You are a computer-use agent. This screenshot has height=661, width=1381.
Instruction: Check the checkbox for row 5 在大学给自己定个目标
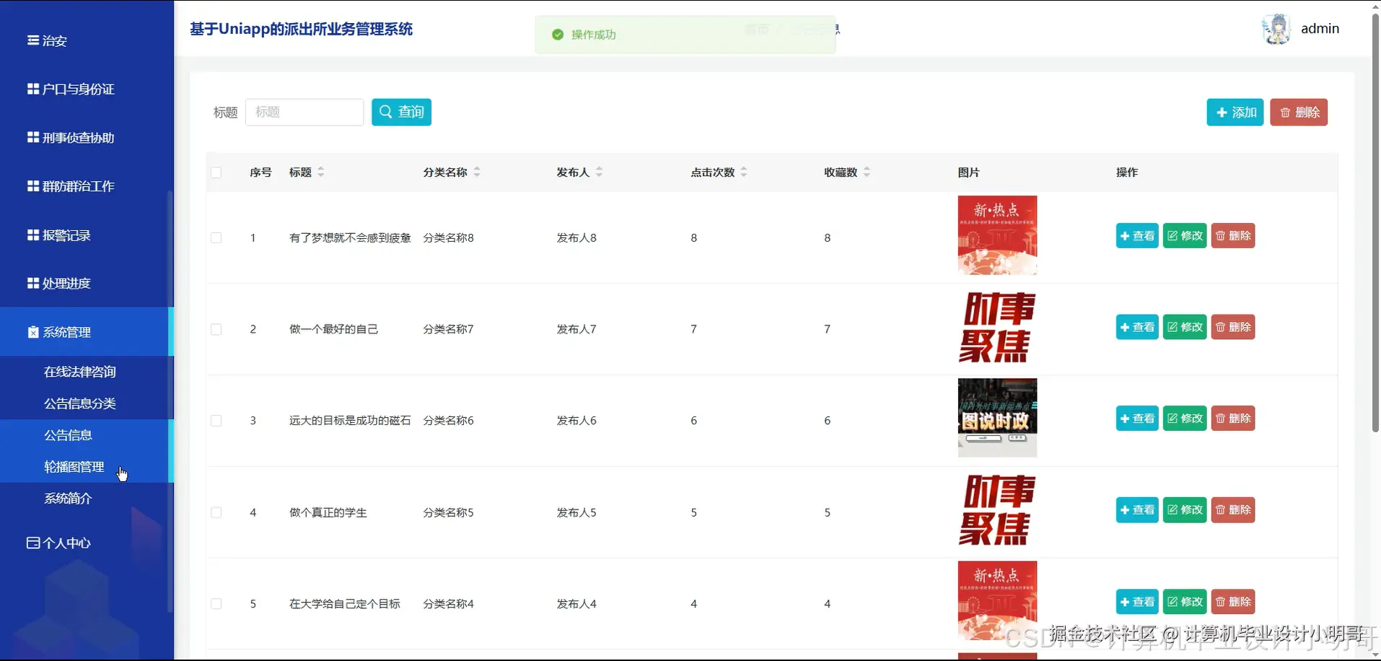pos(216,604)
